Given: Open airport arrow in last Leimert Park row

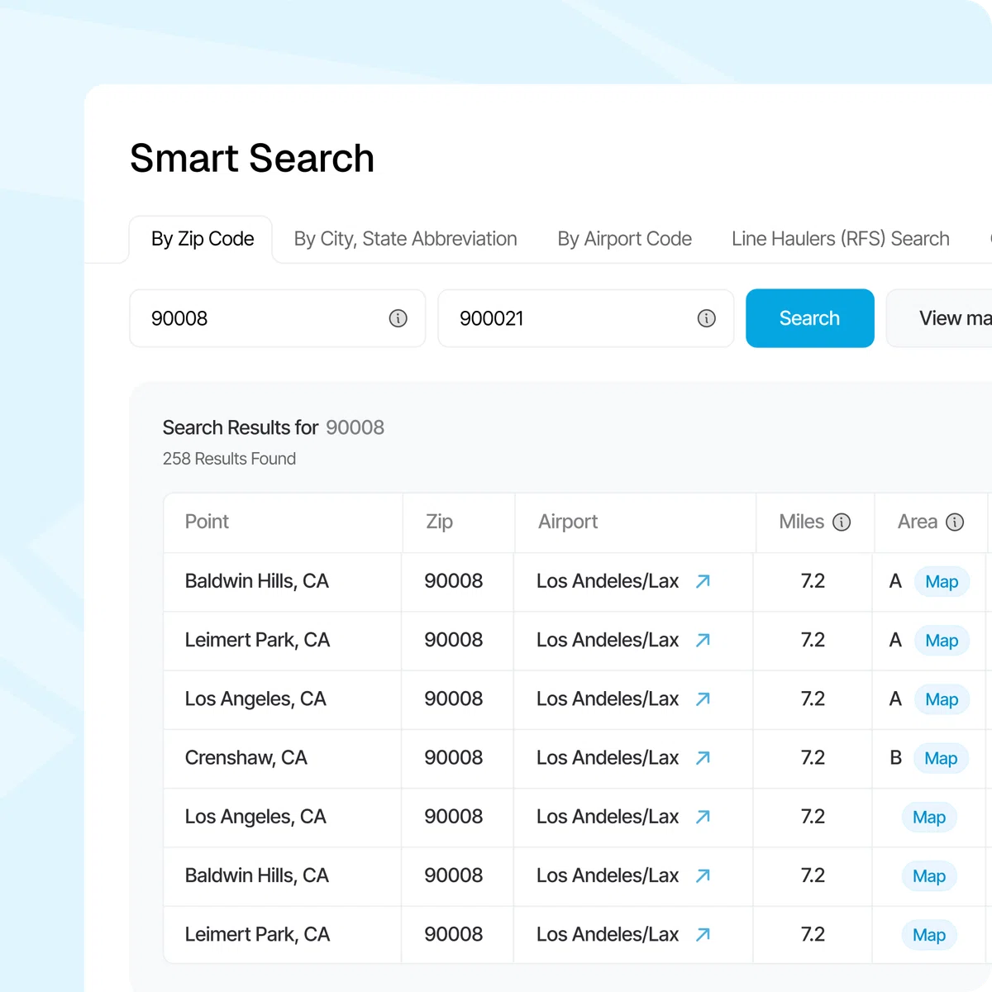Looking at the screenshot, I should [703, 934].
